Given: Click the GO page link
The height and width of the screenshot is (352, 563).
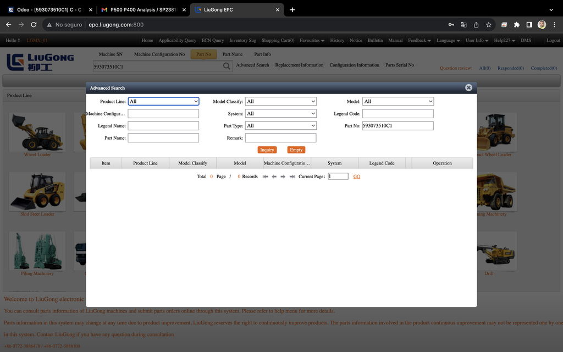Looking at the screenshot, I should [357, 177].
